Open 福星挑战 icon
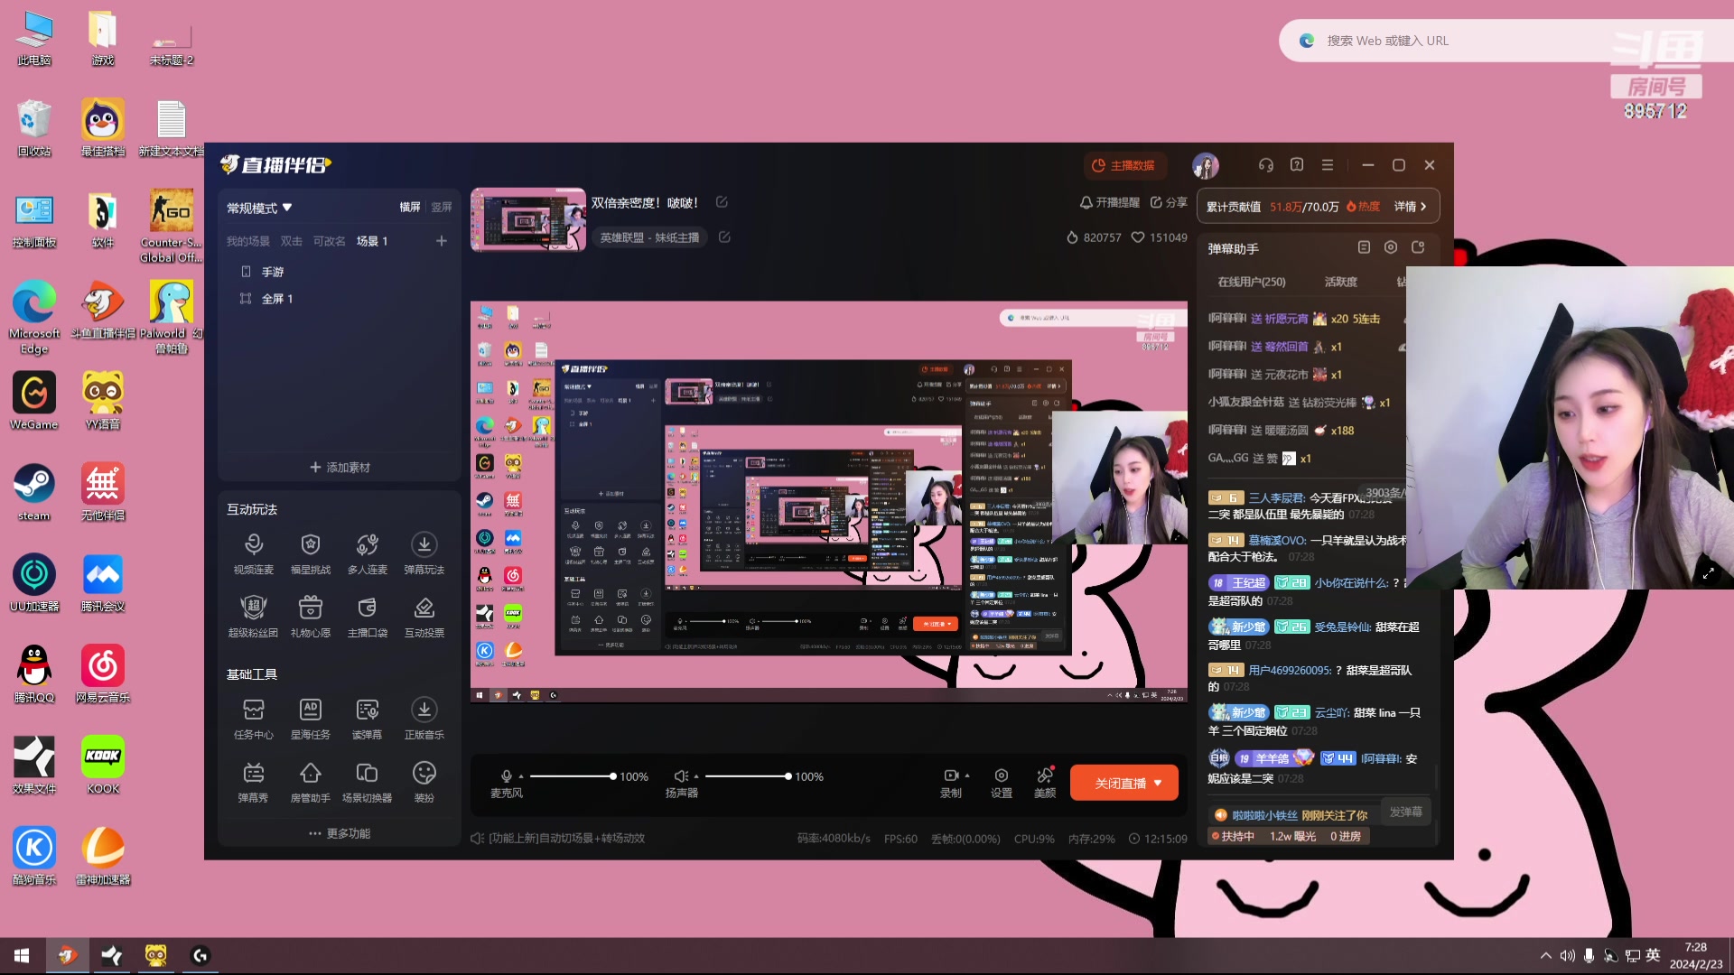The width and height of the screenshot is (1734, 975). (310, 545)
